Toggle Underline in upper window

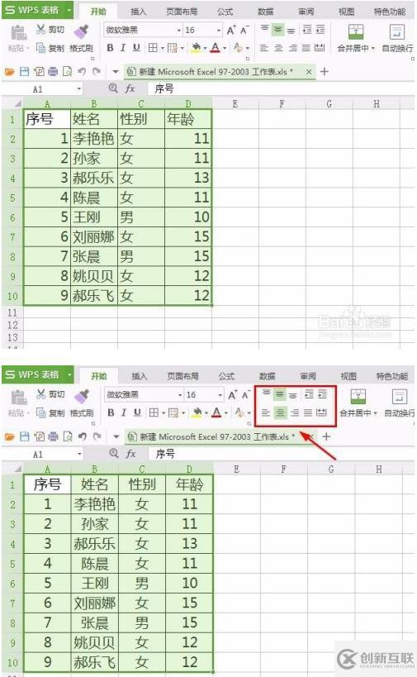pos(137,47)
